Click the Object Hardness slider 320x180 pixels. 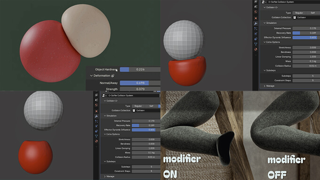(x=140, y=70)
